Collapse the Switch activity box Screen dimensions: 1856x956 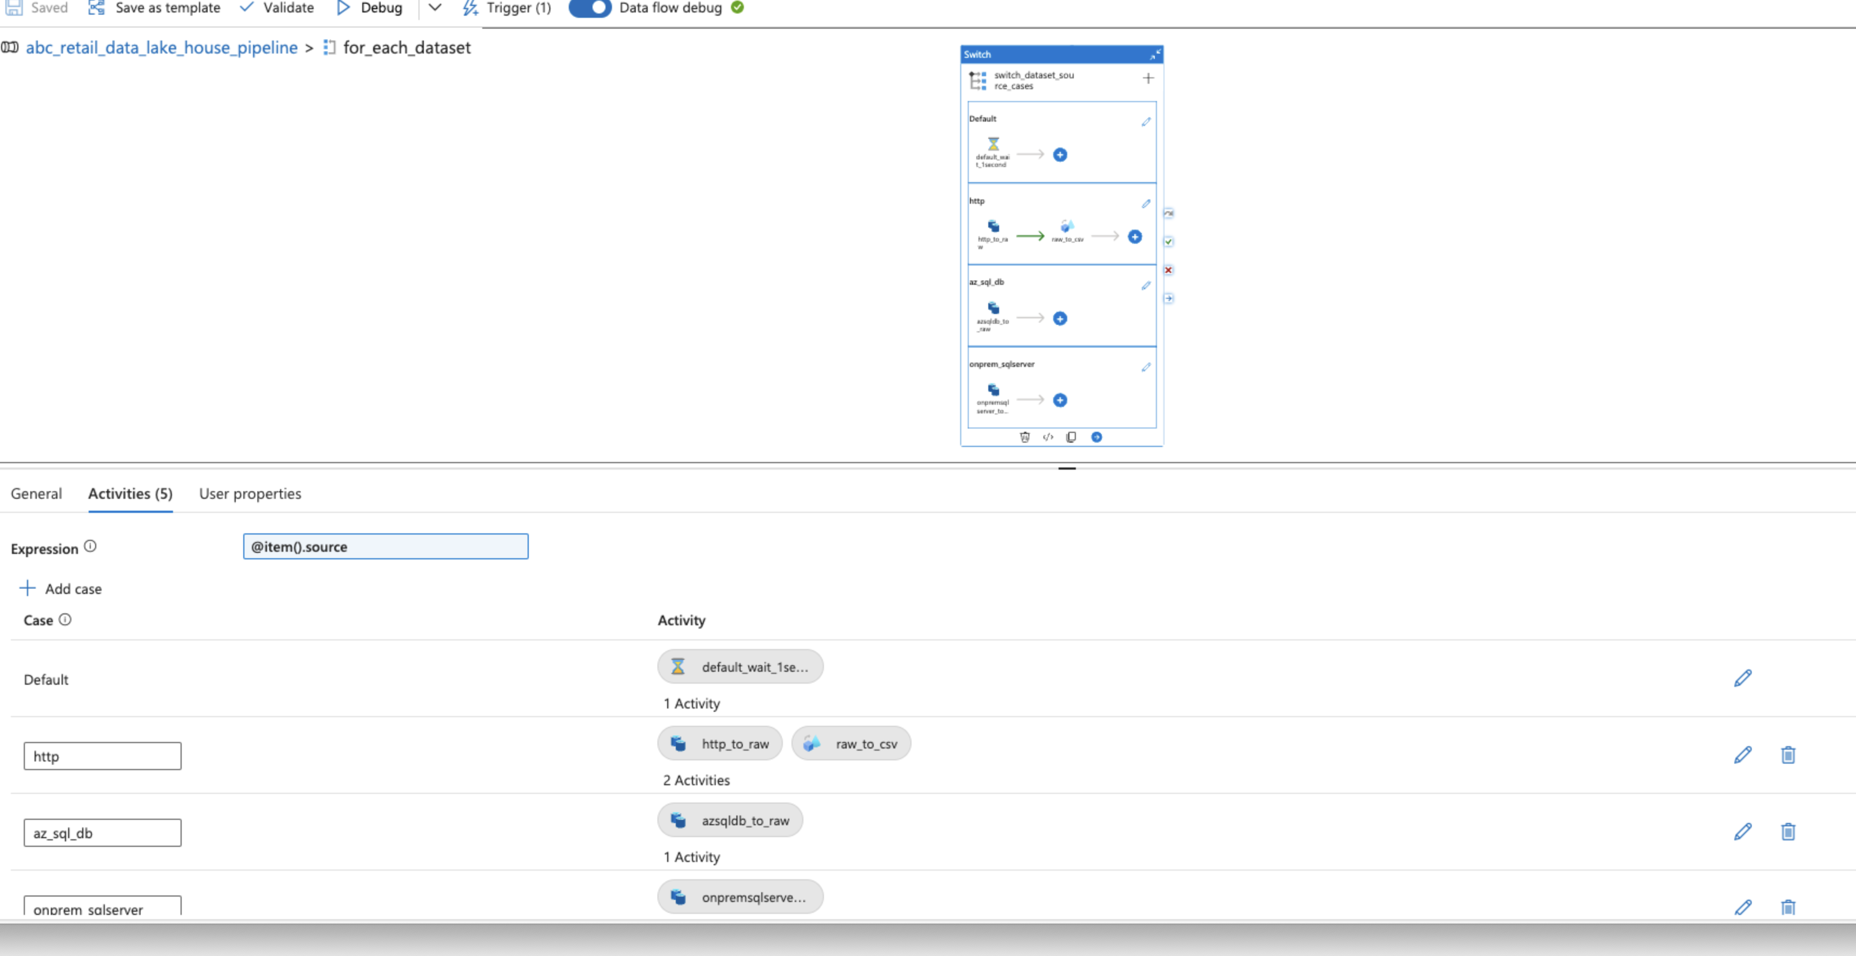pos(1155,55)
